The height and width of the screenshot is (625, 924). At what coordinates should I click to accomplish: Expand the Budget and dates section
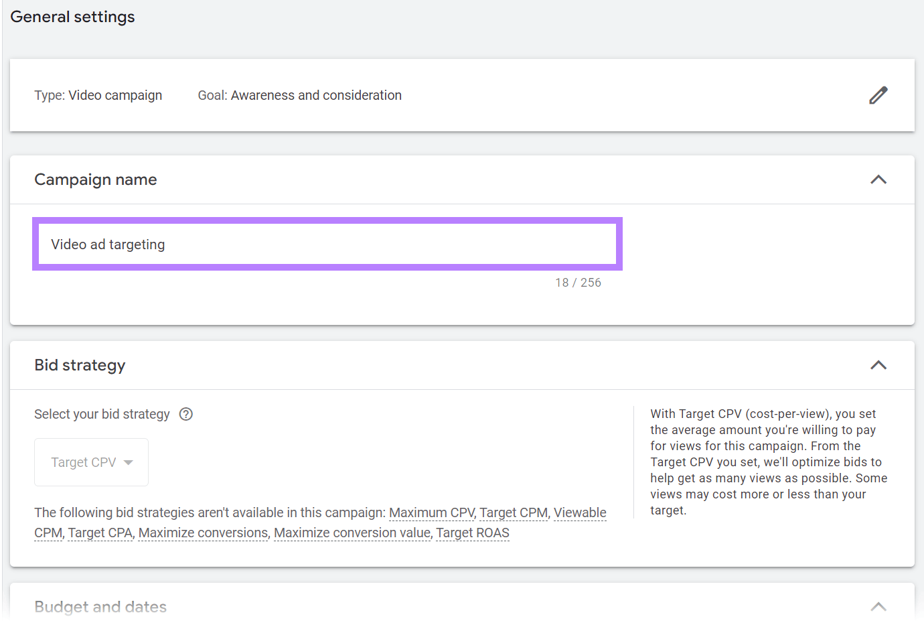(878, 607)
